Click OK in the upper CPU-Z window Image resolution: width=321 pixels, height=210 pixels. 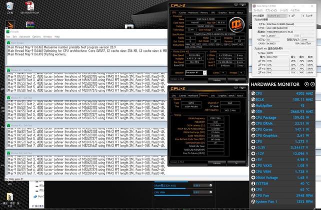(236, 80)
